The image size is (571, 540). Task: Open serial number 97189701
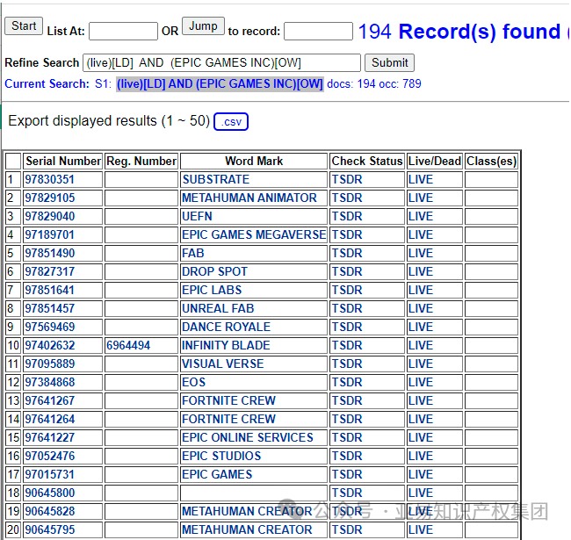point(49,234)
